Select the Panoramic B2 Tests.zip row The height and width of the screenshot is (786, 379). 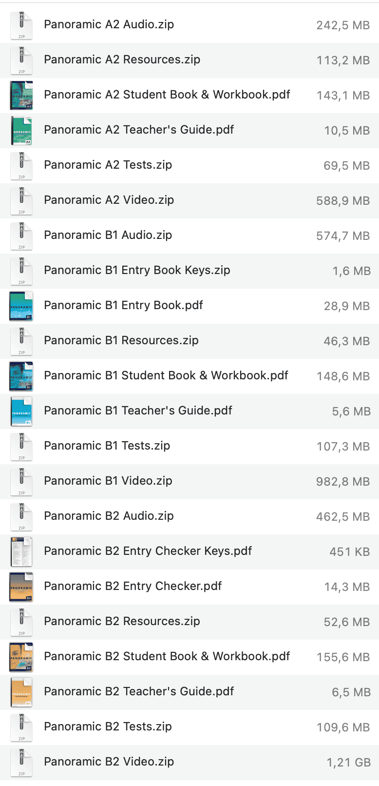point(189,727)
